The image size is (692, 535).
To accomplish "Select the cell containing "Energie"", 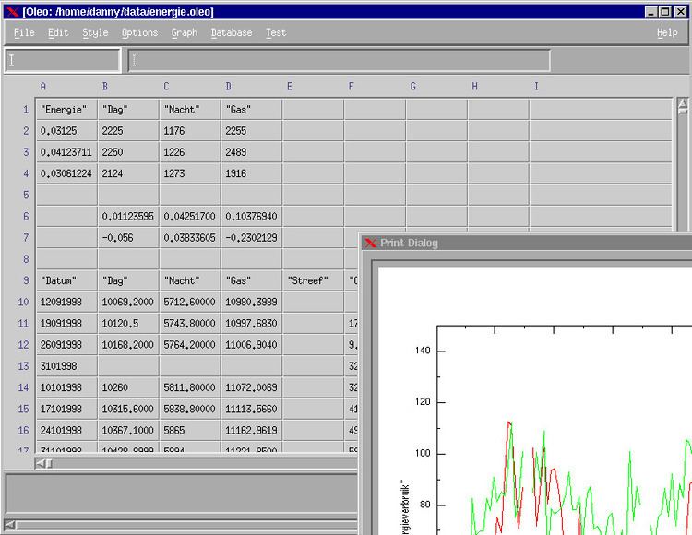I will click(x=66, y=109).
